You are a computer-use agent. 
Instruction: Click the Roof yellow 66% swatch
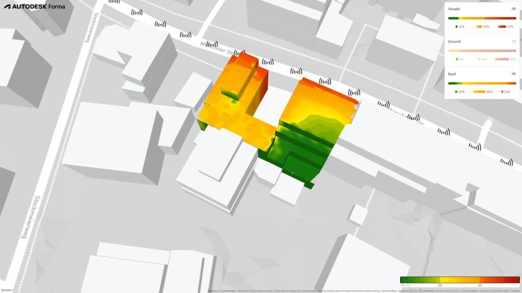point(479,92)
